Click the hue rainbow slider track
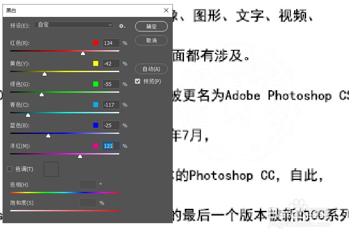Viewport: 349px width, 236px height. tap(65, 193)
